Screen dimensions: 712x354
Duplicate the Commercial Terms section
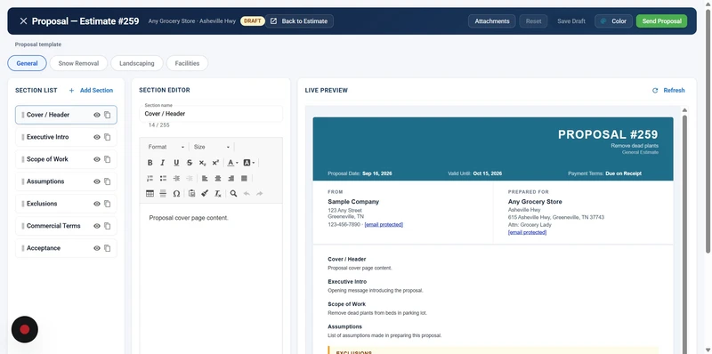point(107,226)
